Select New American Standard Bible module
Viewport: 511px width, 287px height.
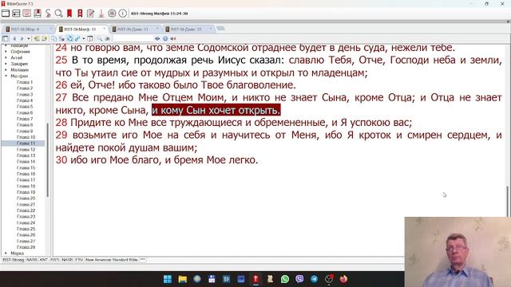point(112,260)
